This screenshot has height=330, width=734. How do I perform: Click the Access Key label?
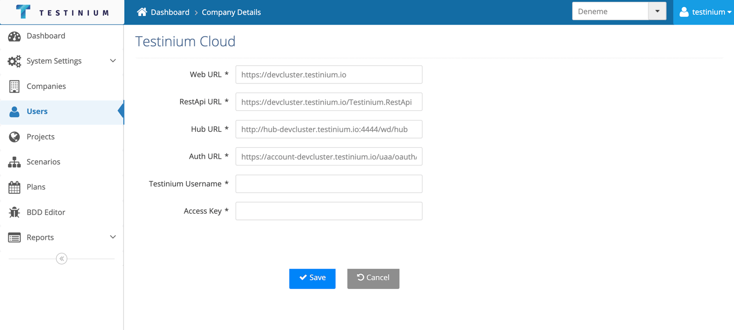pyautogui.click(x=206, y=211)
